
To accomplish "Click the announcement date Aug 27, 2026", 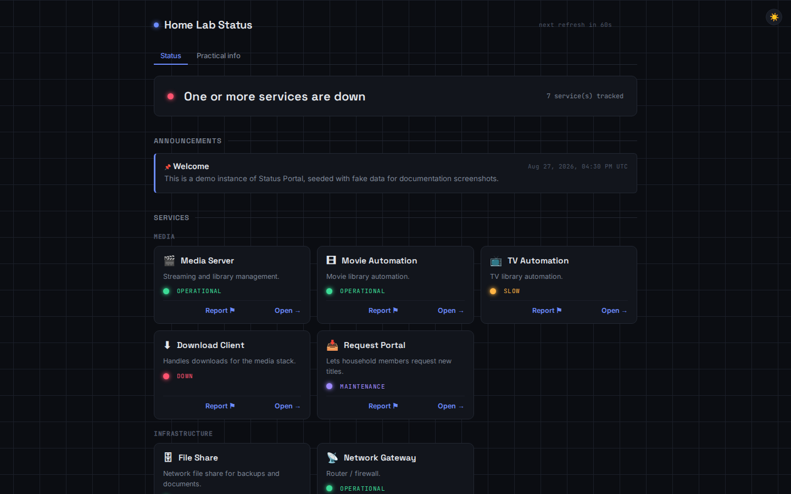I will 578,166.
